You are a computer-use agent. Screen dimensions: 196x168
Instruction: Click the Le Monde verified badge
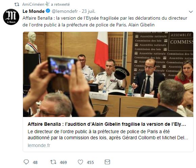click(48, 11)
